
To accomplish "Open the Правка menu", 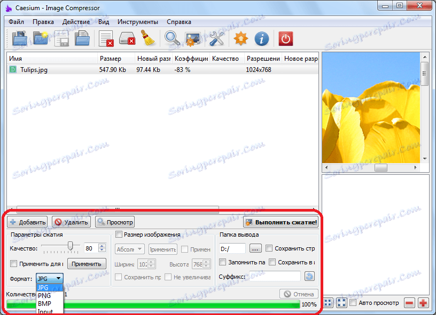I will pos(43,22).
